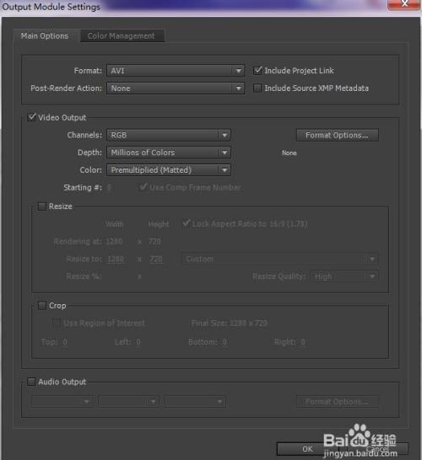Viewport: 422px width, 460px height.
Task: Uncheck Include Project Link
Action: 257,71
